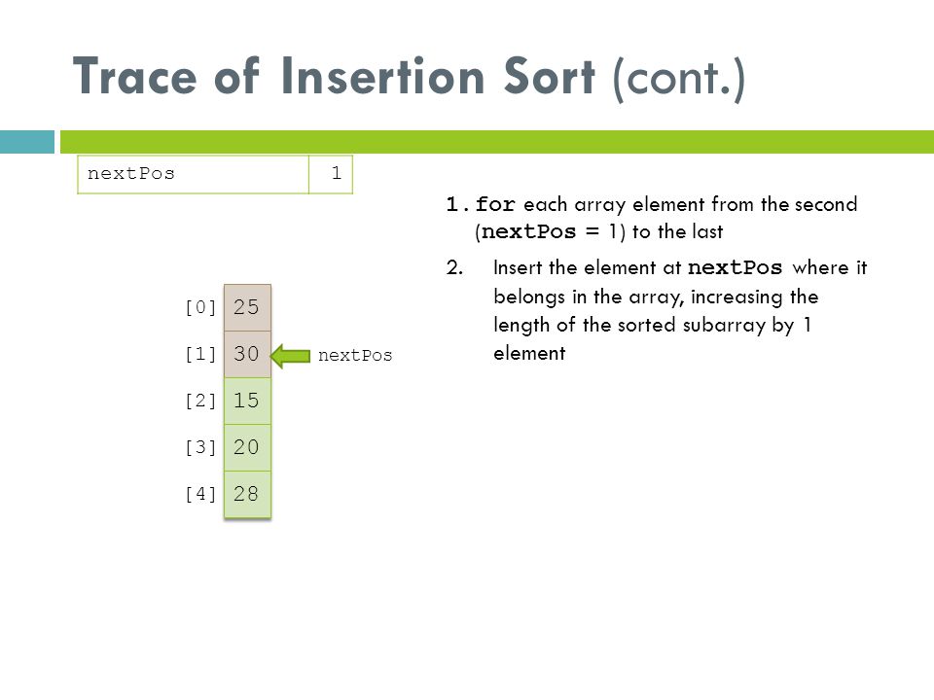Click the nextPos value cell showing 1
Image resolution: width=934 pixels, height=700 pixels.
click(331, 174)
